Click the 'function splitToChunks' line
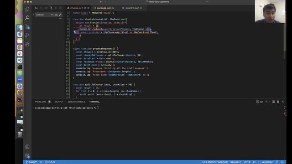The image size is (292, 164). (x=104, y=85)
